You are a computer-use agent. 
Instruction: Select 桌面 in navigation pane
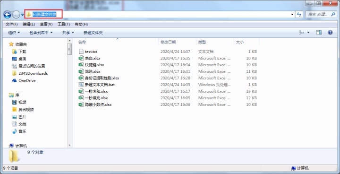point(22,59)
